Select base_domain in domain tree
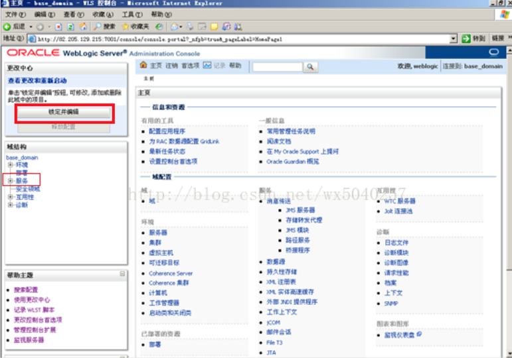Screen dimensions: 512x358 point(22,158)
